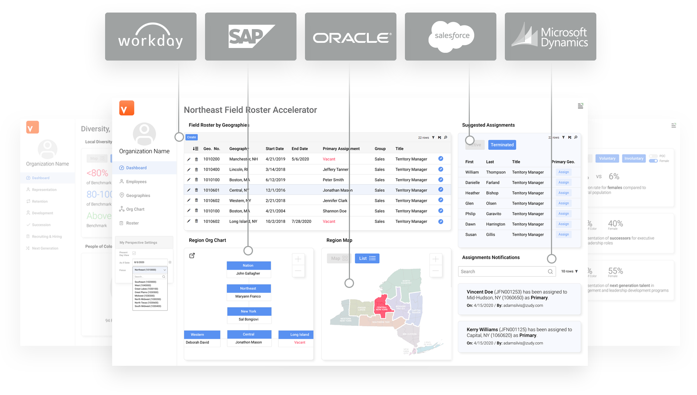Image resolution: width=697 pixels, height=395 pixels.
Task: Zoom out on the Region Map
Action: click(x=436, y=271)
